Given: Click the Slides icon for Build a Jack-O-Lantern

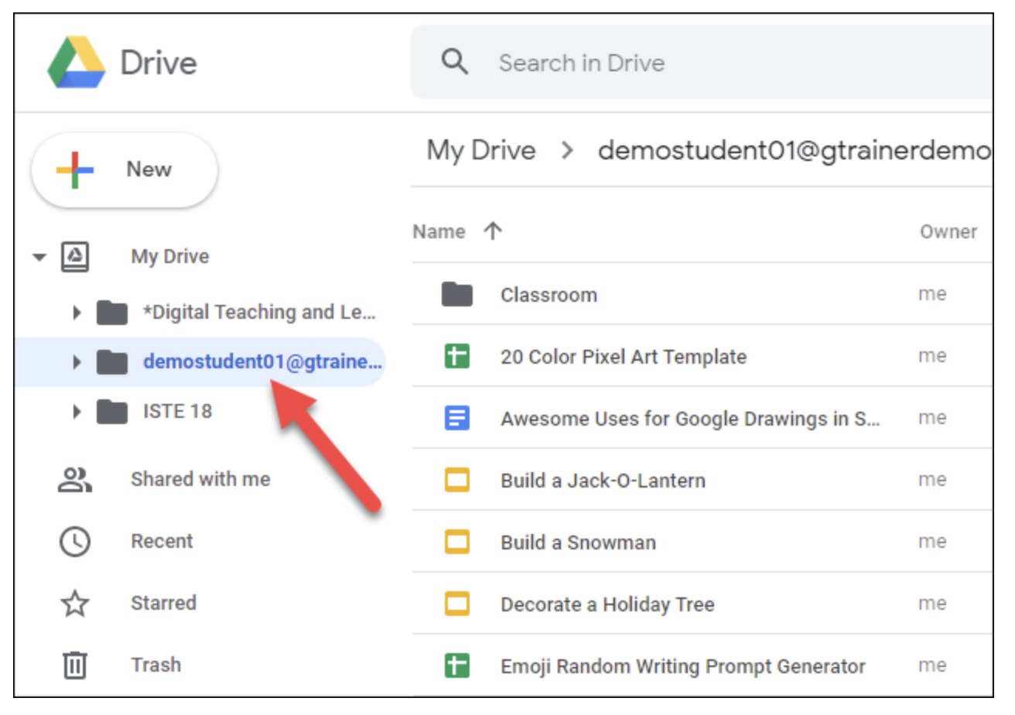Looking at the screenshot, I should pos(457,480).
